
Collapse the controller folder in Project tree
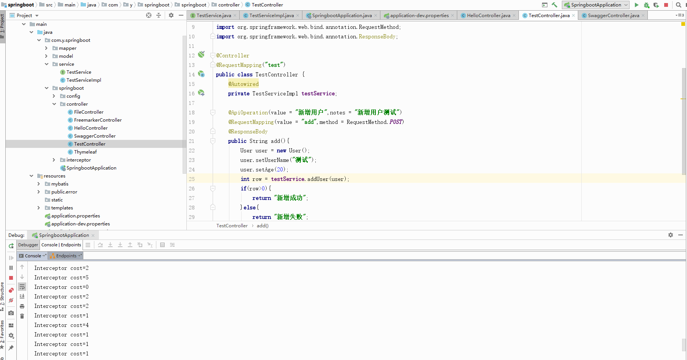54,104
